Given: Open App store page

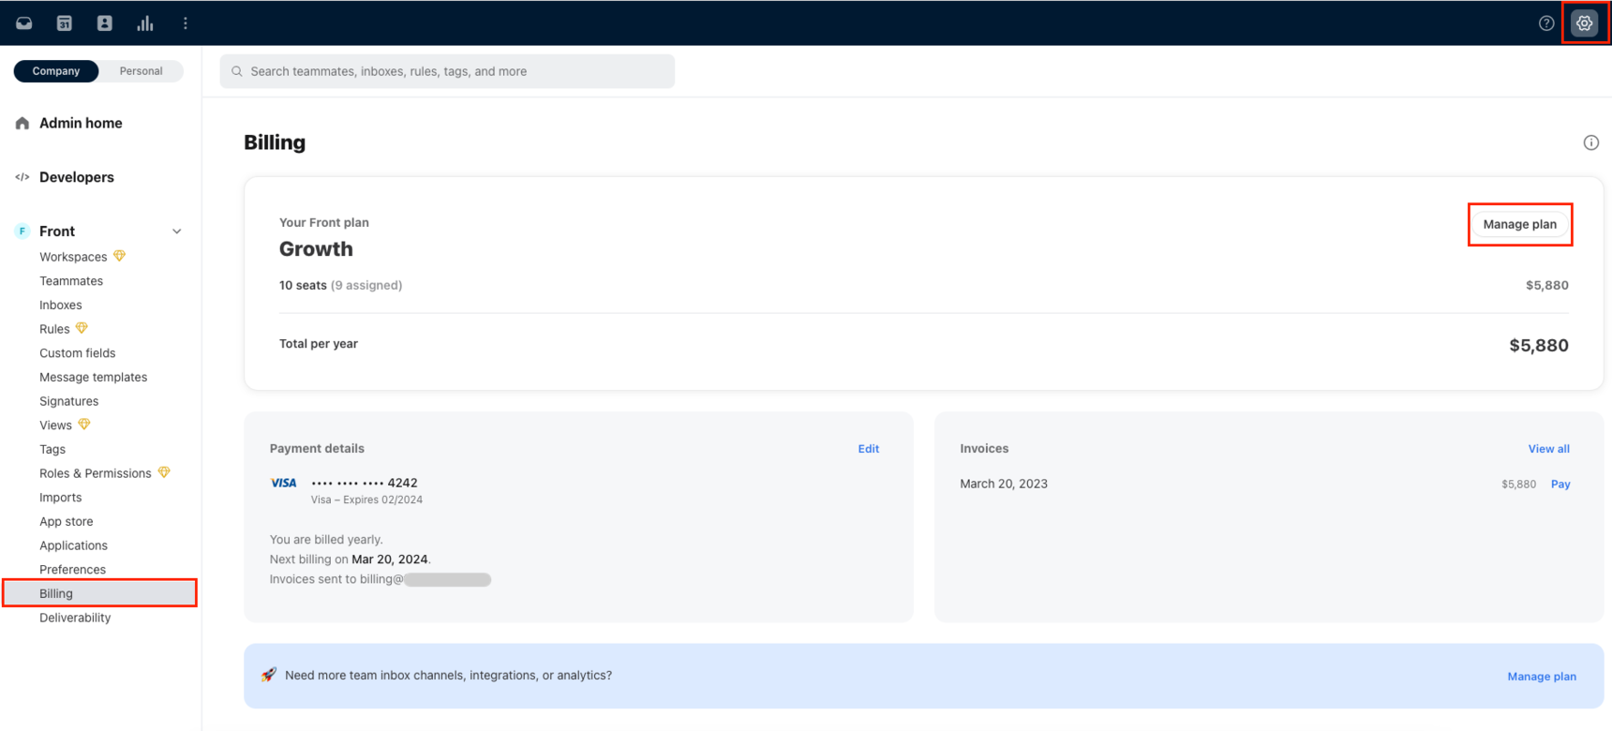Looking at the screenshot, I should (x=67, y=521).
